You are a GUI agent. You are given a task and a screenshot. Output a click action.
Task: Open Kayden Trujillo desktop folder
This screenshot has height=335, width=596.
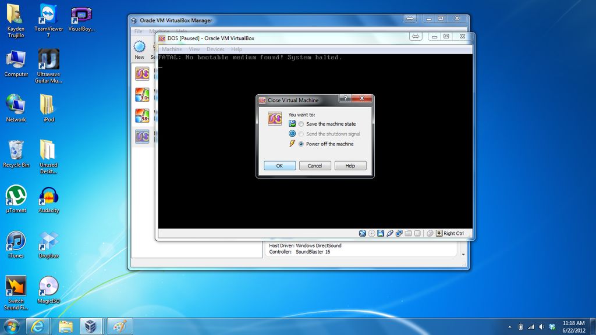click(x=16, y=21)
